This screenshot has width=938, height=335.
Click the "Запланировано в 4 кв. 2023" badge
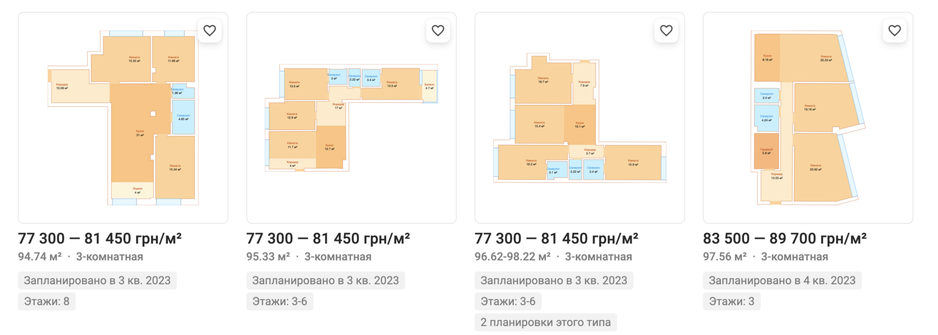[782, 280]
